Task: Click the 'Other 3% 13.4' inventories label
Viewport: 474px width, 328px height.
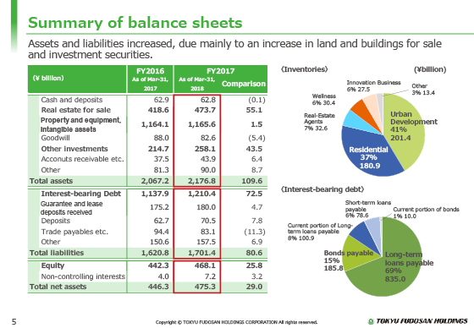Action: (x=423, y=90)
